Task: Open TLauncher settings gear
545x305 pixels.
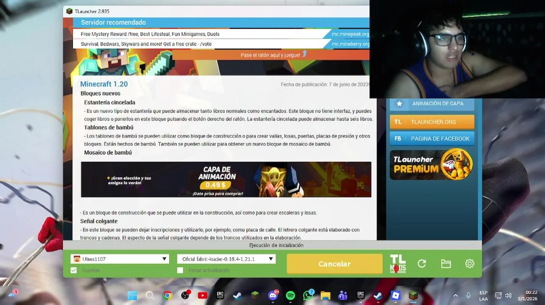Action: tap(469, 263)
